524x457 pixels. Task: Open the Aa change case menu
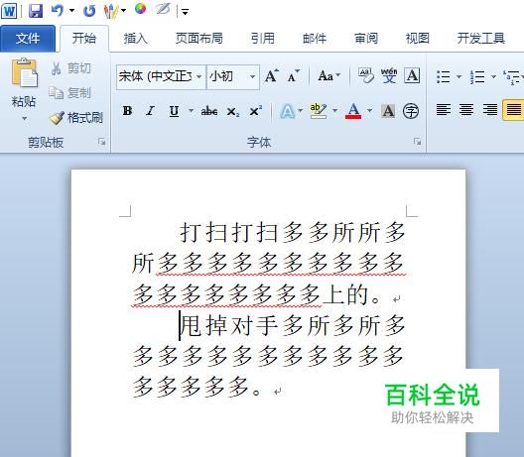tap(328, 76)
